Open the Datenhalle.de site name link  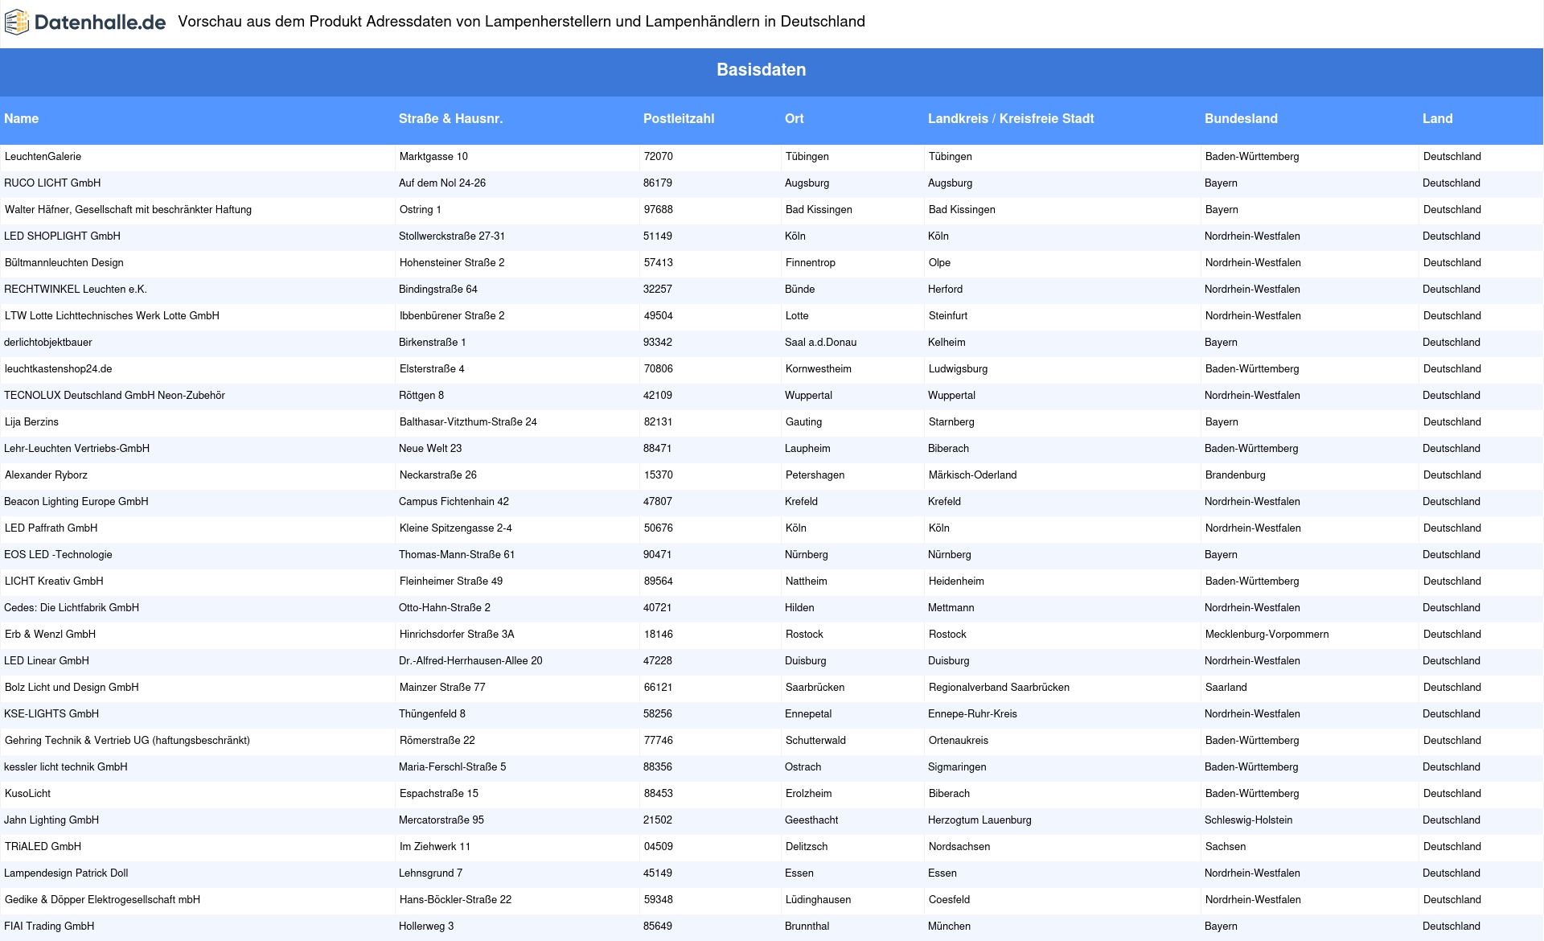[x=101, y=23]
